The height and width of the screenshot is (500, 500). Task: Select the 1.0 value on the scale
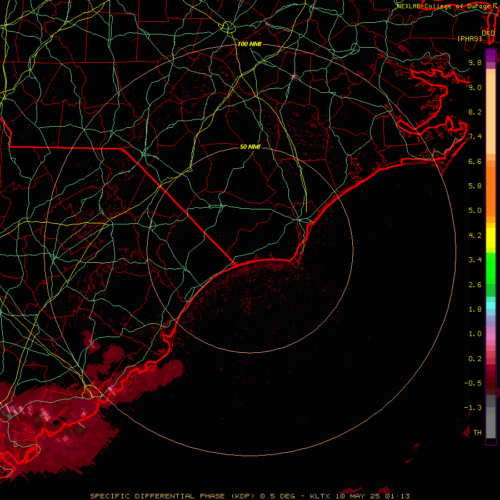(x=475, y=334)
